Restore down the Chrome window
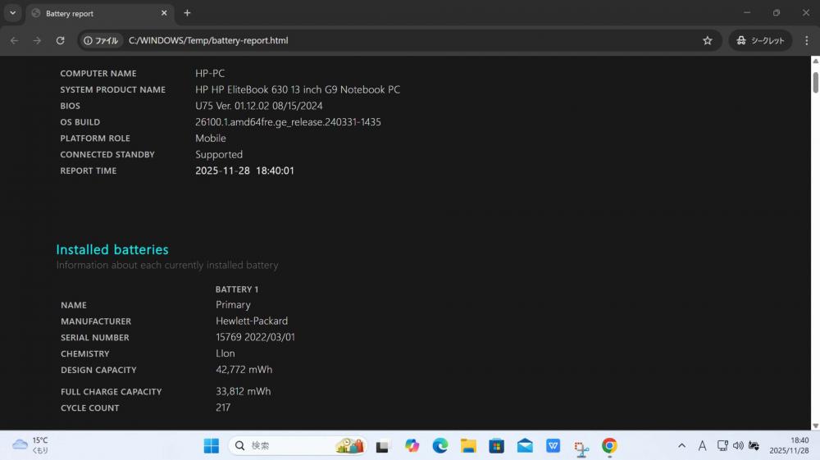This screenshot has height=460, width=820. pyautogui.click(x=776, y=12)
